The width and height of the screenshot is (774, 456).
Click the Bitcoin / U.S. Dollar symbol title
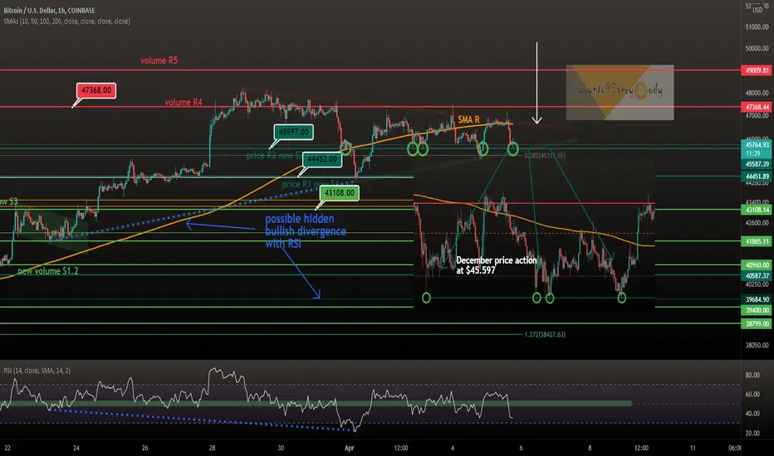click(49, 10)
